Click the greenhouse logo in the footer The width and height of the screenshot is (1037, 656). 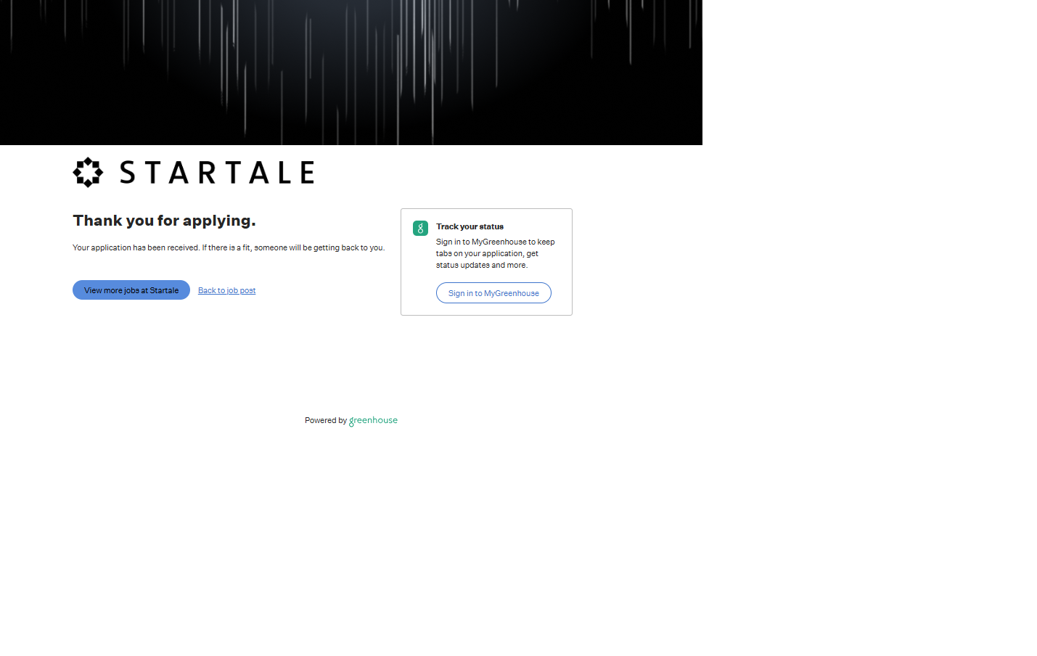pos(373,421)
